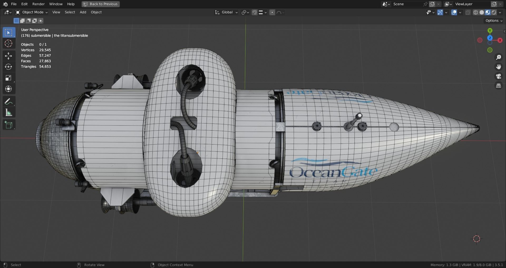Toggle proportional editing button
The height and width of the screenshot is (268, 506).
(272, 12)
